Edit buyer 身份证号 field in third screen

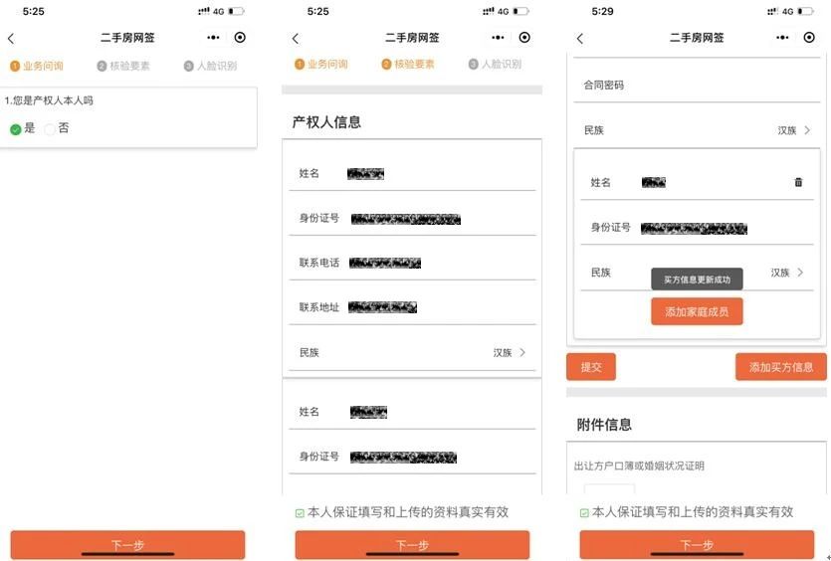point(697,228)
